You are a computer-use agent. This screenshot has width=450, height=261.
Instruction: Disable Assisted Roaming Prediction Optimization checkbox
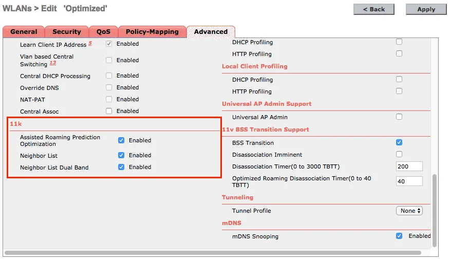121,140
